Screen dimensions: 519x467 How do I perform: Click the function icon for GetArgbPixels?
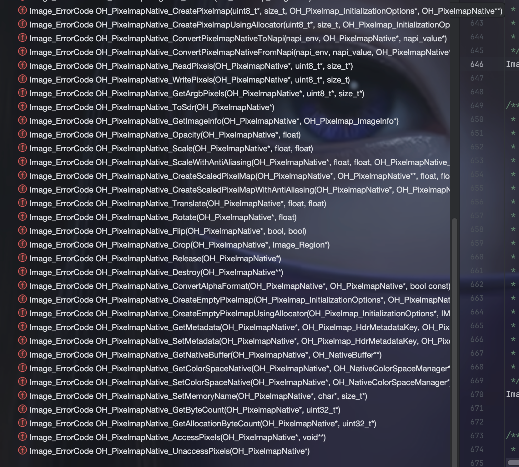coord(23,93)
